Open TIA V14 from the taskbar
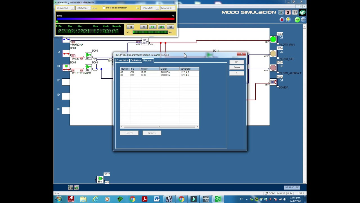 169,199
